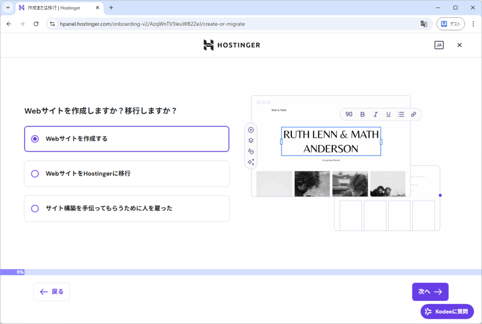The image size is (482, 324).
Task: Open the JA language selector
Action: [x=439, y=45]
